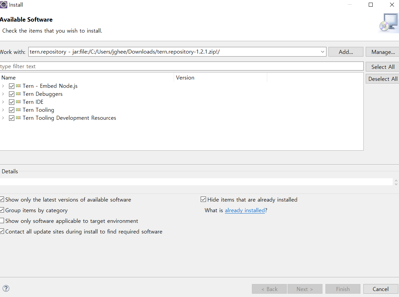Viewport: 399px width, 297px height.
Task: Click the Eclipse icon in the title bar
Action: (4, 5)
